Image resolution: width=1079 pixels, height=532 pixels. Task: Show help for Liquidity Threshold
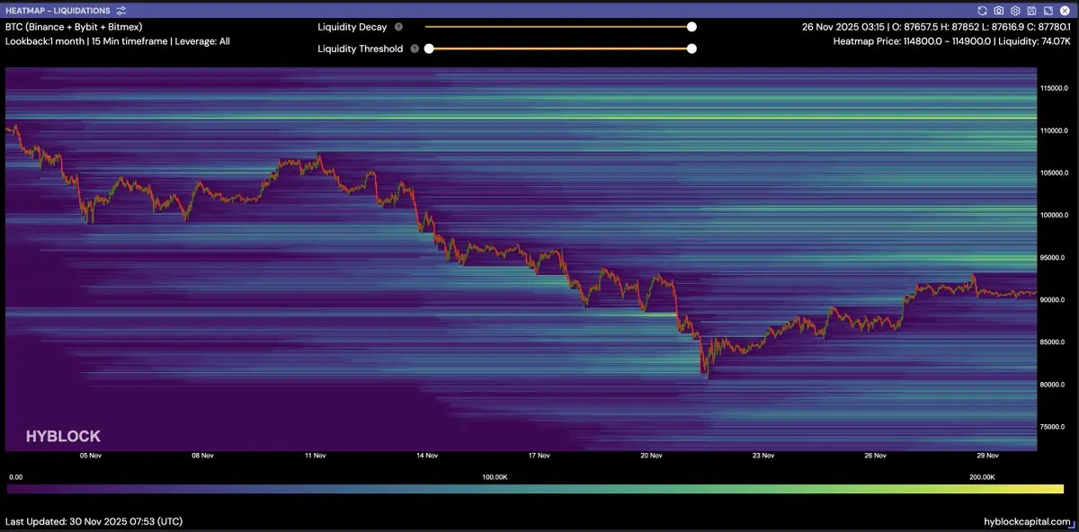[415, 49]
